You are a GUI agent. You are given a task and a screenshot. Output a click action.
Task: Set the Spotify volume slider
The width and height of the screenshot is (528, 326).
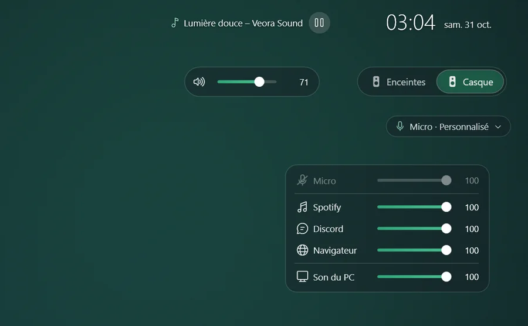coord(414,207)
